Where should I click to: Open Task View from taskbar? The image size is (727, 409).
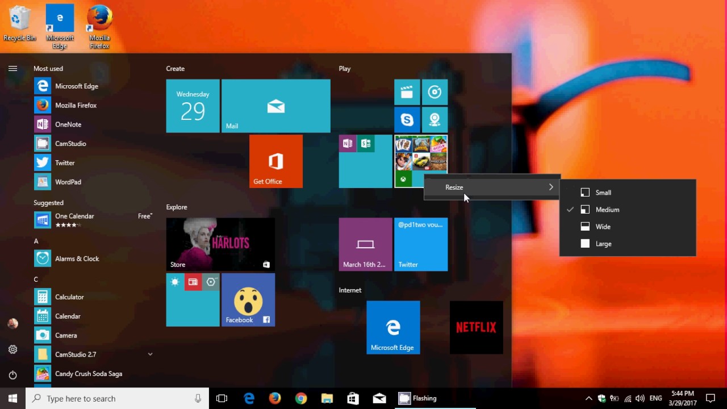tap(222, 398)
